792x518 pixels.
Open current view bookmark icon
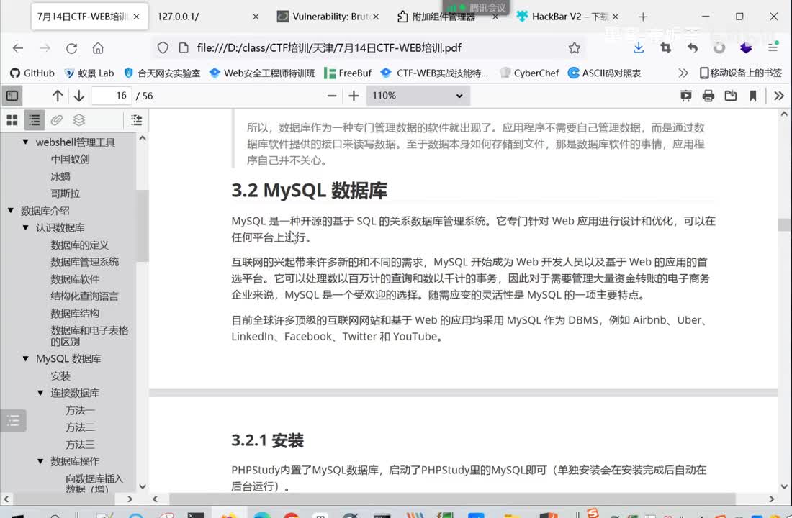(x=752, y=96)
